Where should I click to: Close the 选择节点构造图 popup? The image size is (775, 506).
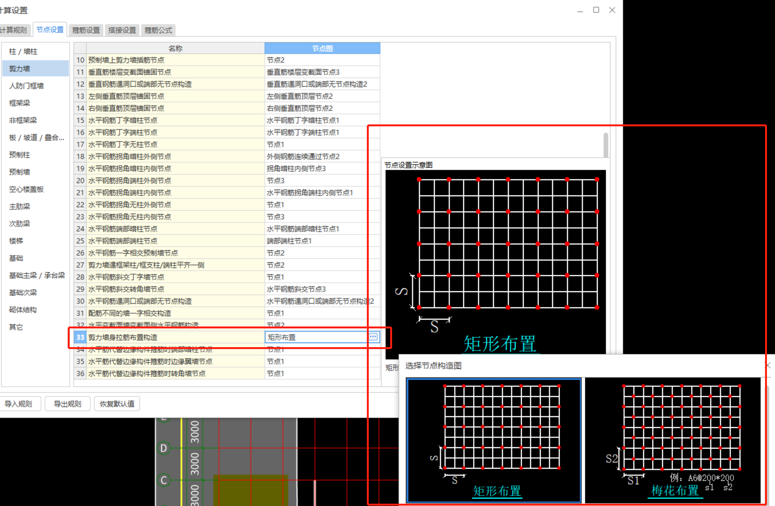(768, 366)
